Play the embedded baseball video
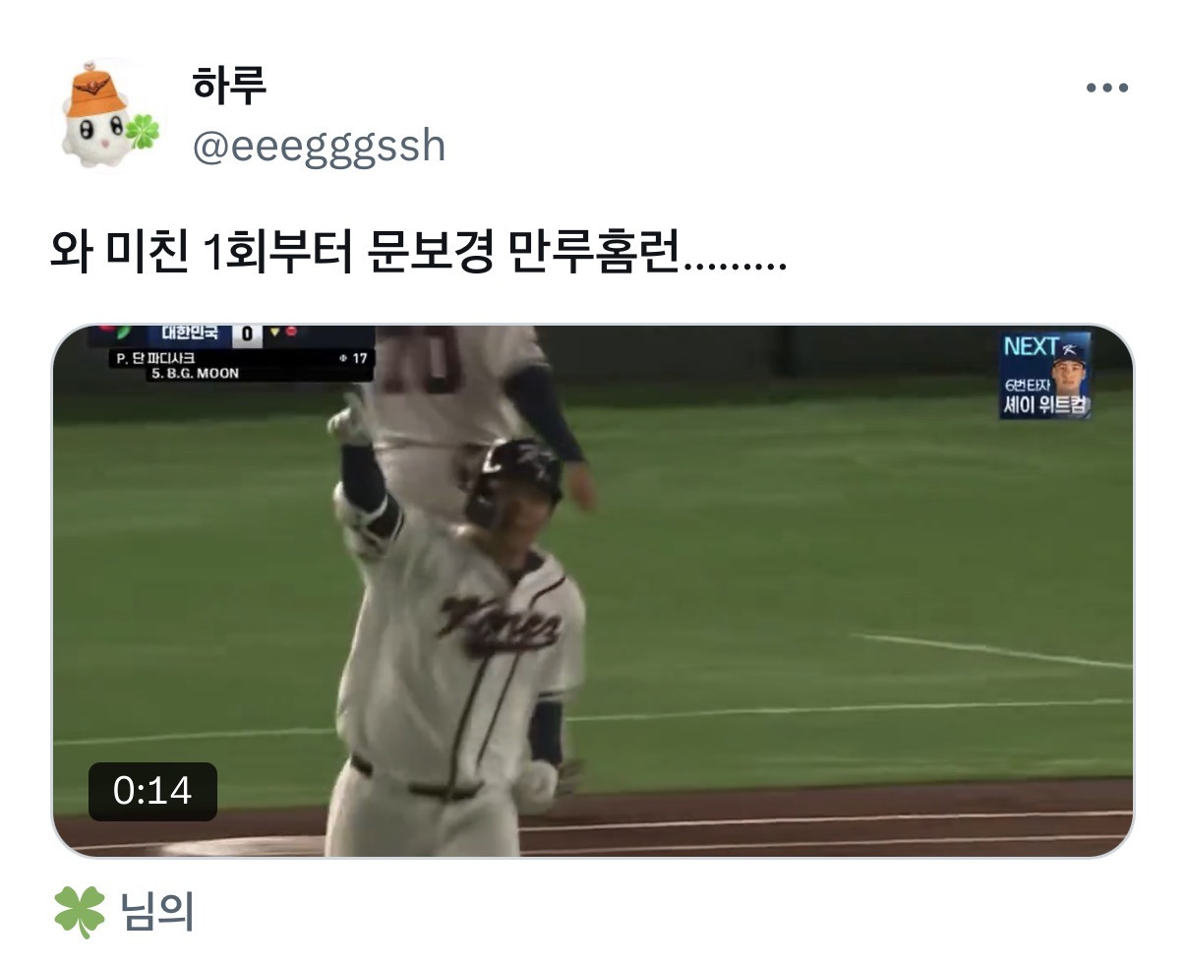1186x965 pixels. coord(592,590)
